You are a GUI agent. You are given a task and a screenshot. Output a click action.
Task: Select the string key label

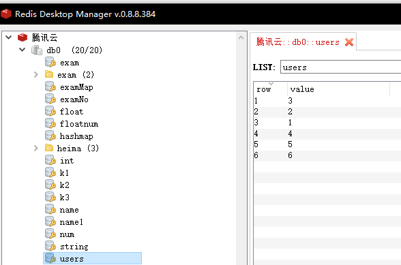(x=74, y=247)
